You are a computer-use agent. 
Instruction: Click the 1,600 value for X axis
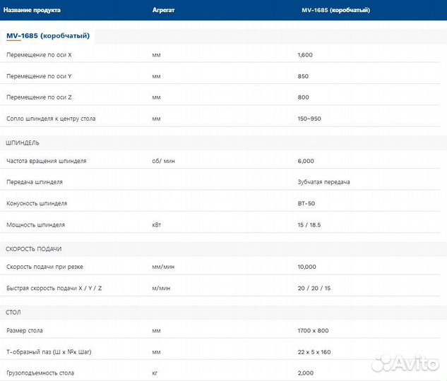(305, 55)
